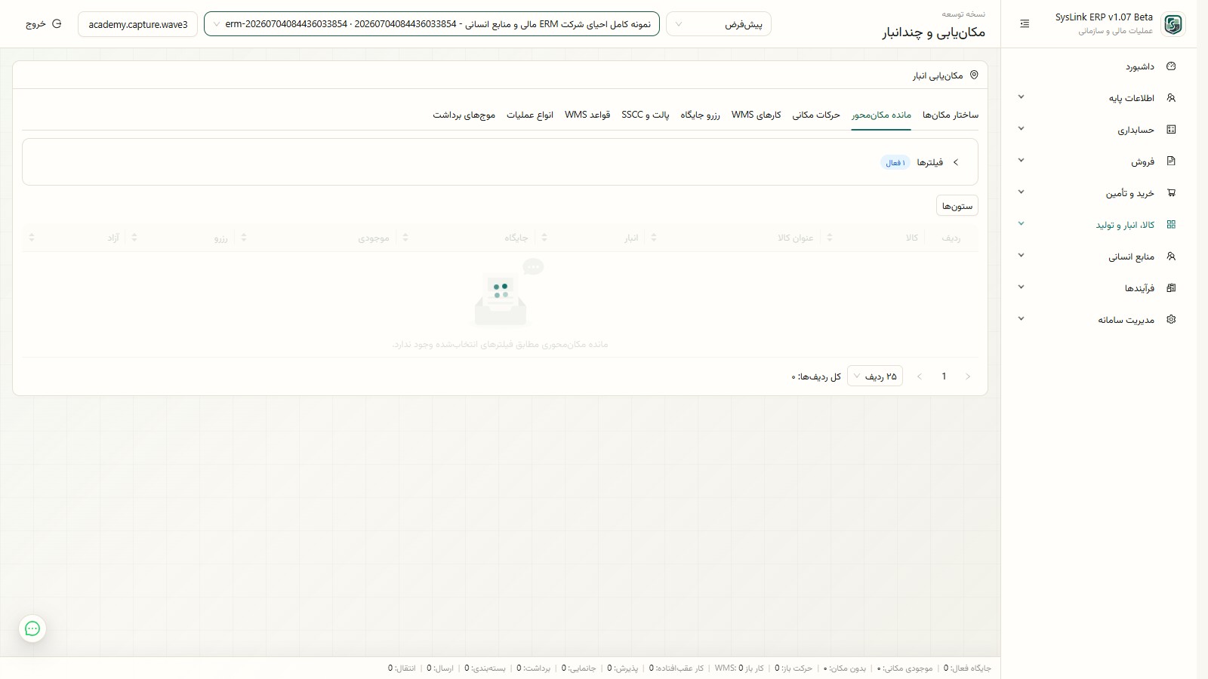Open the حرکات مکانی tab
Image resolution: width=1208 pixels, height=679 pixels.
[x=816, y=115]
